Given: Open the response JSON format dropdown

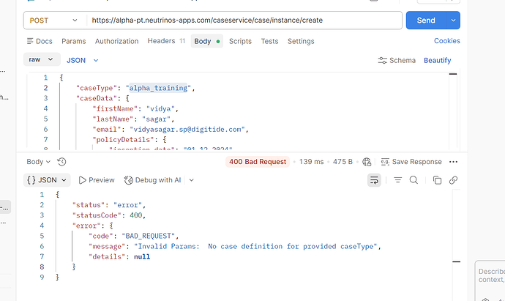Looking at the screenshot, I should (x=47, y=180).
